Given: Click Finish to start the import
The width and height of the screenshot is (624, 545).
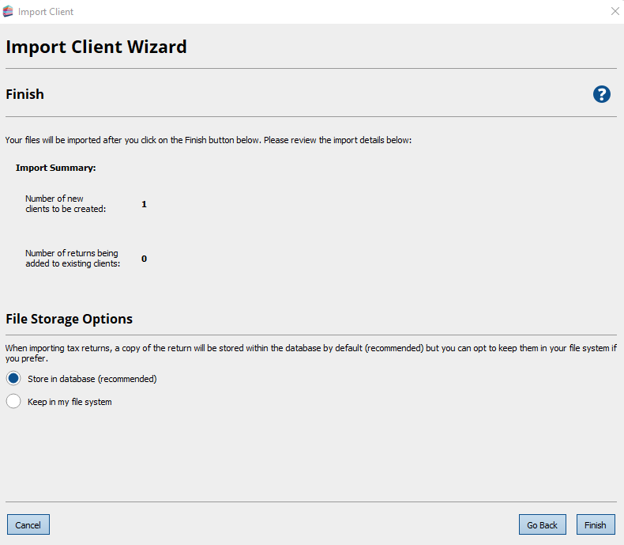Looking at the screenshot, I should tap(595, 524).
